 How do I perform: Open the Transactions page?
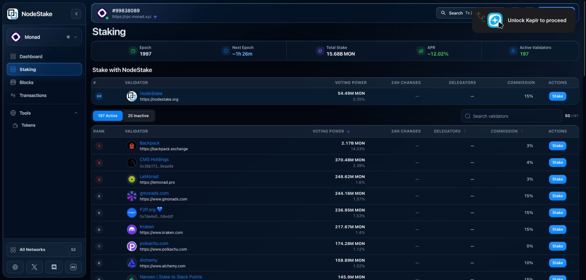point(44,95)
